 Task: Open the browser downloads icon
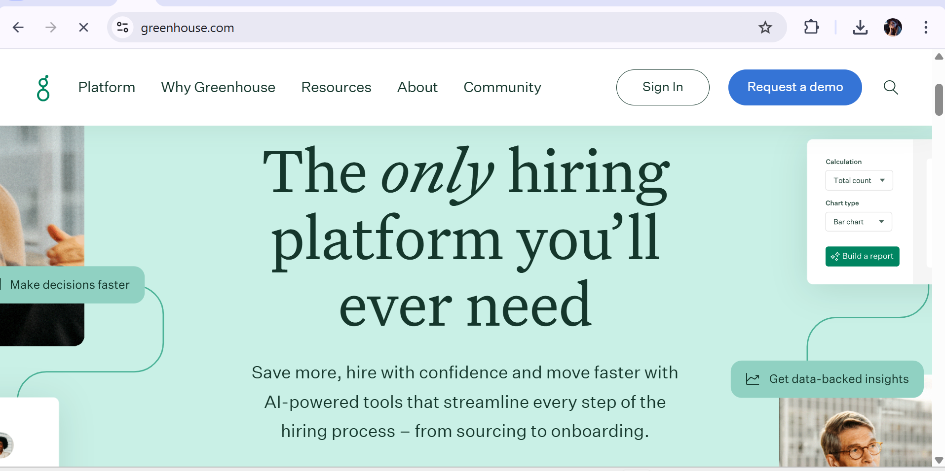click(x=860, y=28)
